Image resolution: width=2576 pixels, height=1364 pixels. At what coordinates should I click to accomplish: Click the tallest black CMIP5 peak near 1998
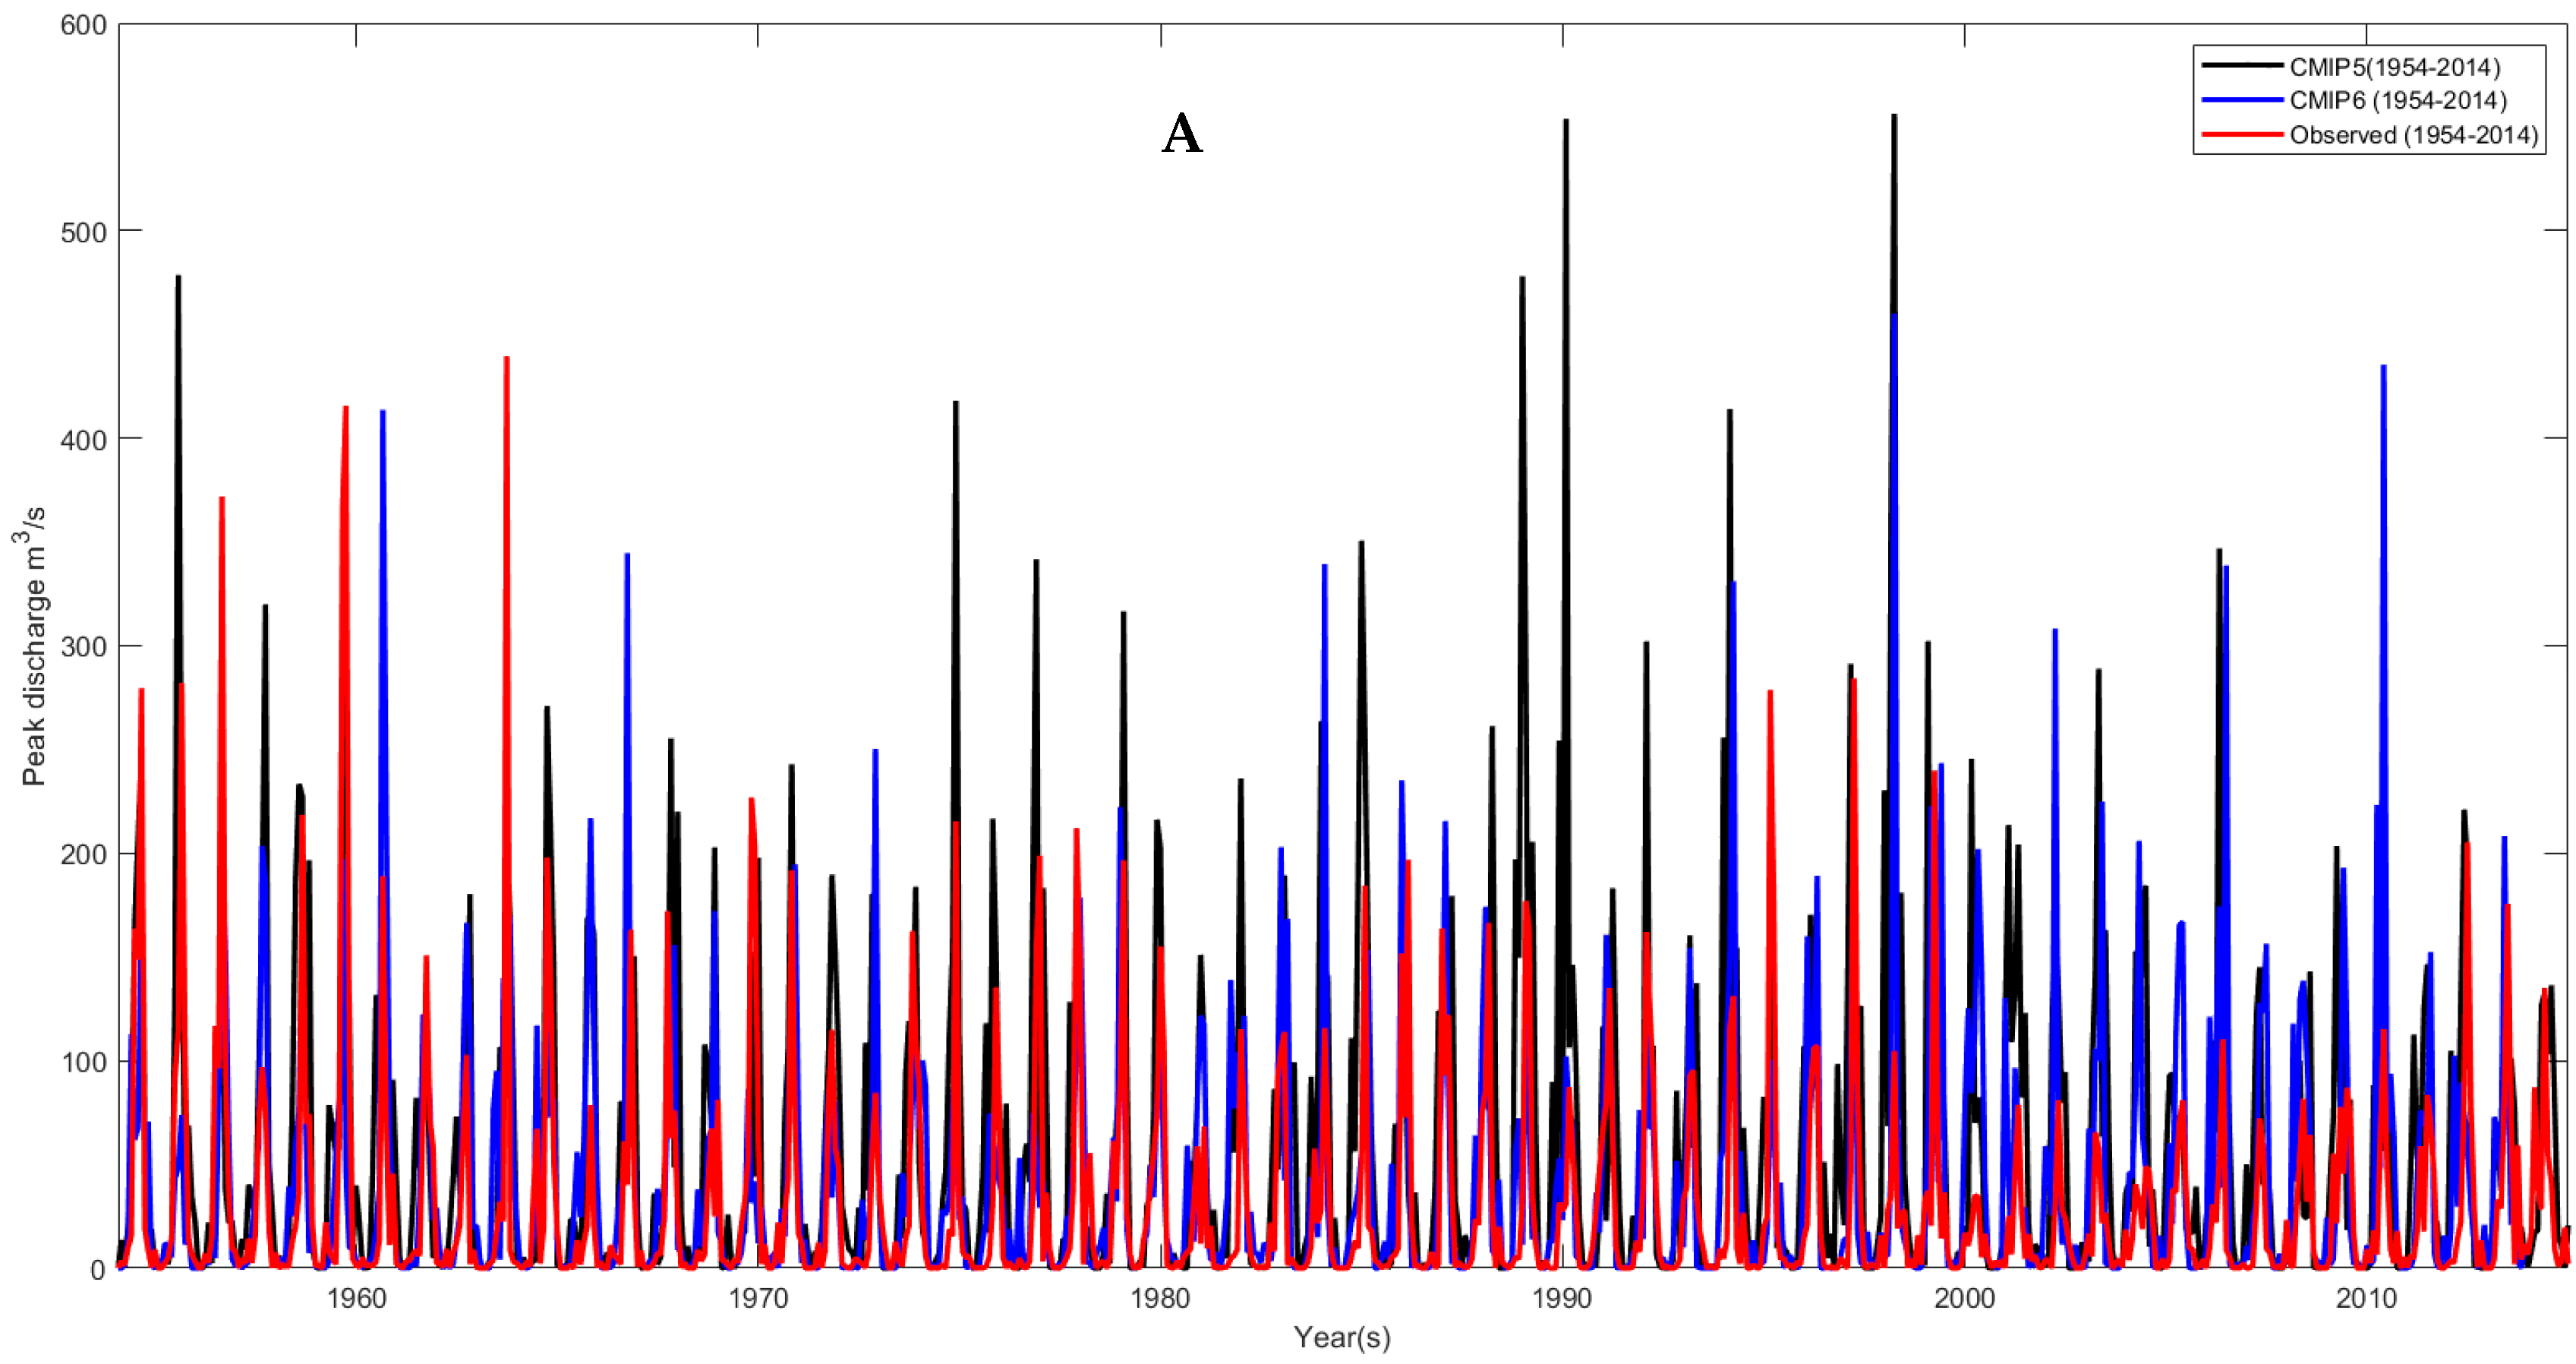pyautogui.click(x=1894, y=120)
